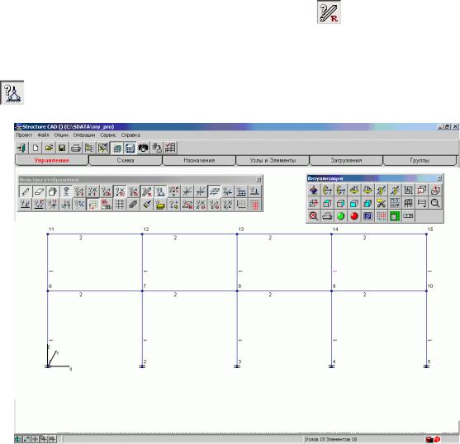This screenshot has height=444, width=460.
Task: Click the green ball icon
Action: (340, 216)
